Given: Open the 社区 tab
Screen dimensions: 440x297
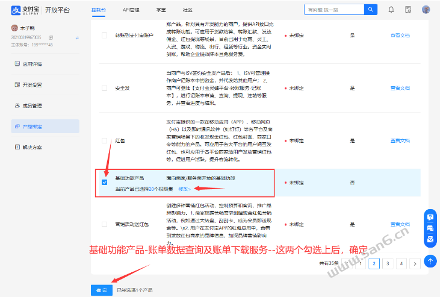Looking at the screenshot, I should (x=187, y=10).
